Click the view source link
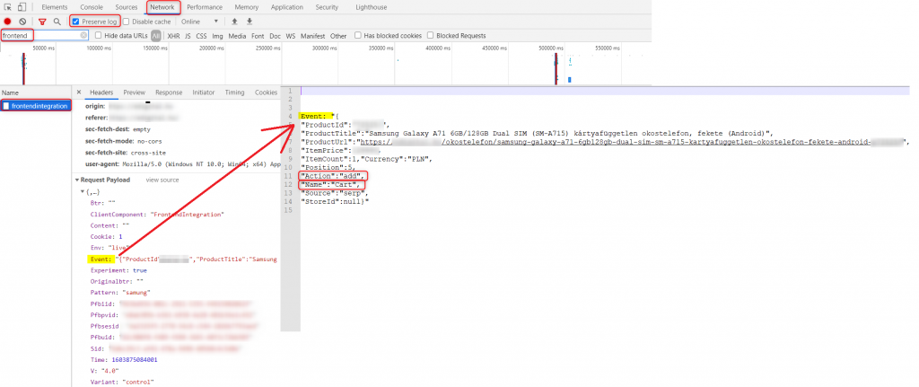Screen dimensions: 919x387 [162, 180]
